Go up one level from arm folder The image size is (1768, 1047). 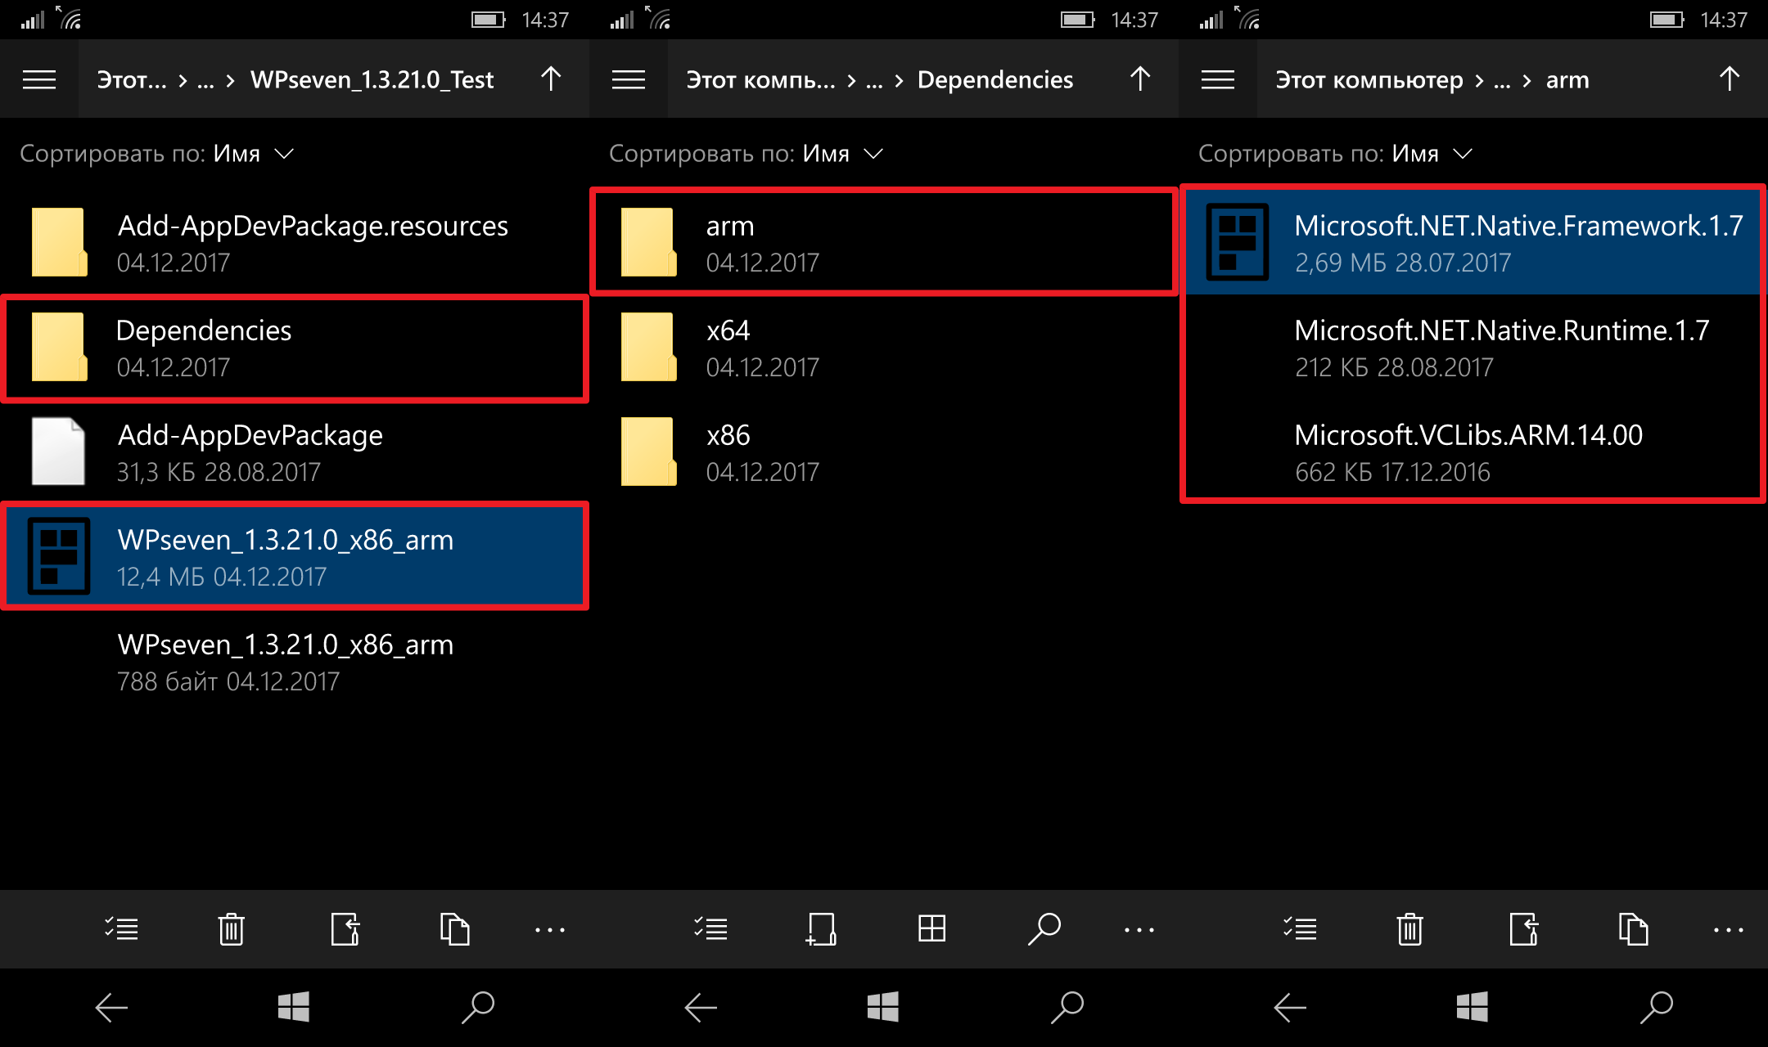1730,79
